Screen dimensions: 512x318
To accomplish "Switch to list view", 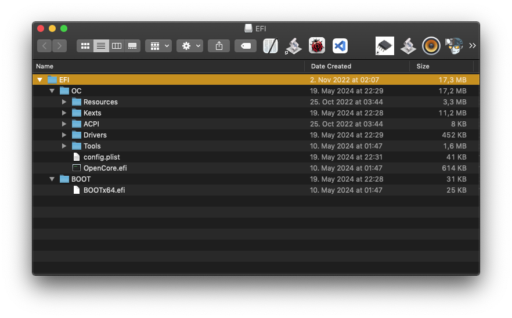I will tap(101, 46).
